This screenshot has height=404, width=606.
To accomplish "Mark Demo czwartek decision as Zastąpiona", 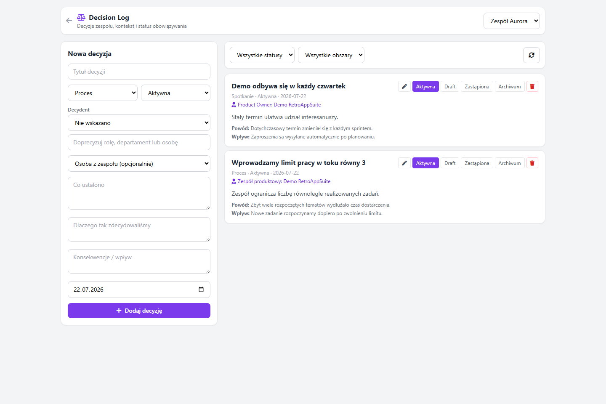I will (x=477, y=86).
